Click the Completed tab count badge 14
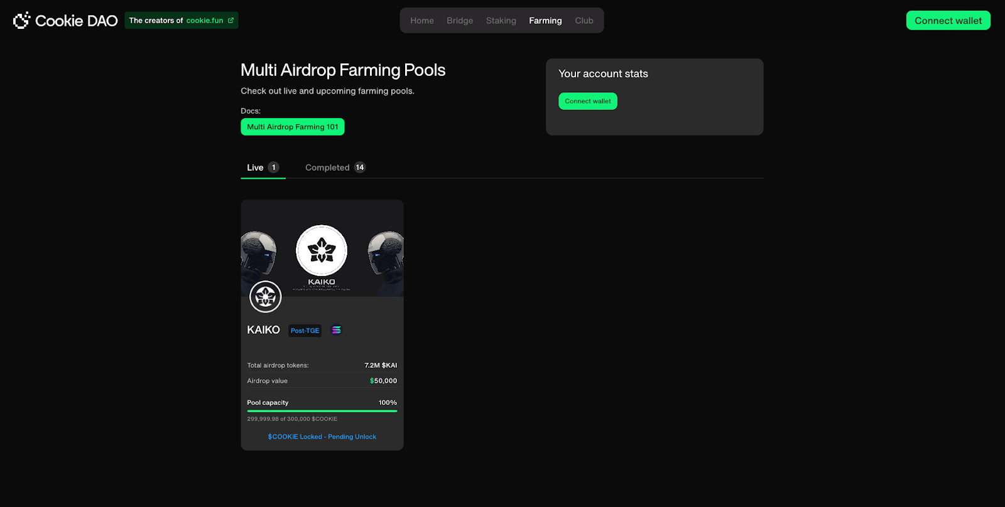Viewport: 1005px width, 507px height. pyautogui.click(x=360, y=168)
